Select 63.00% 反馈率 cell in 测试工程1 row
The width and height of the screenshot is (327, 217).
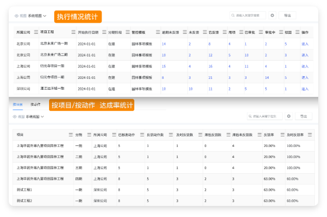[269, 190]
